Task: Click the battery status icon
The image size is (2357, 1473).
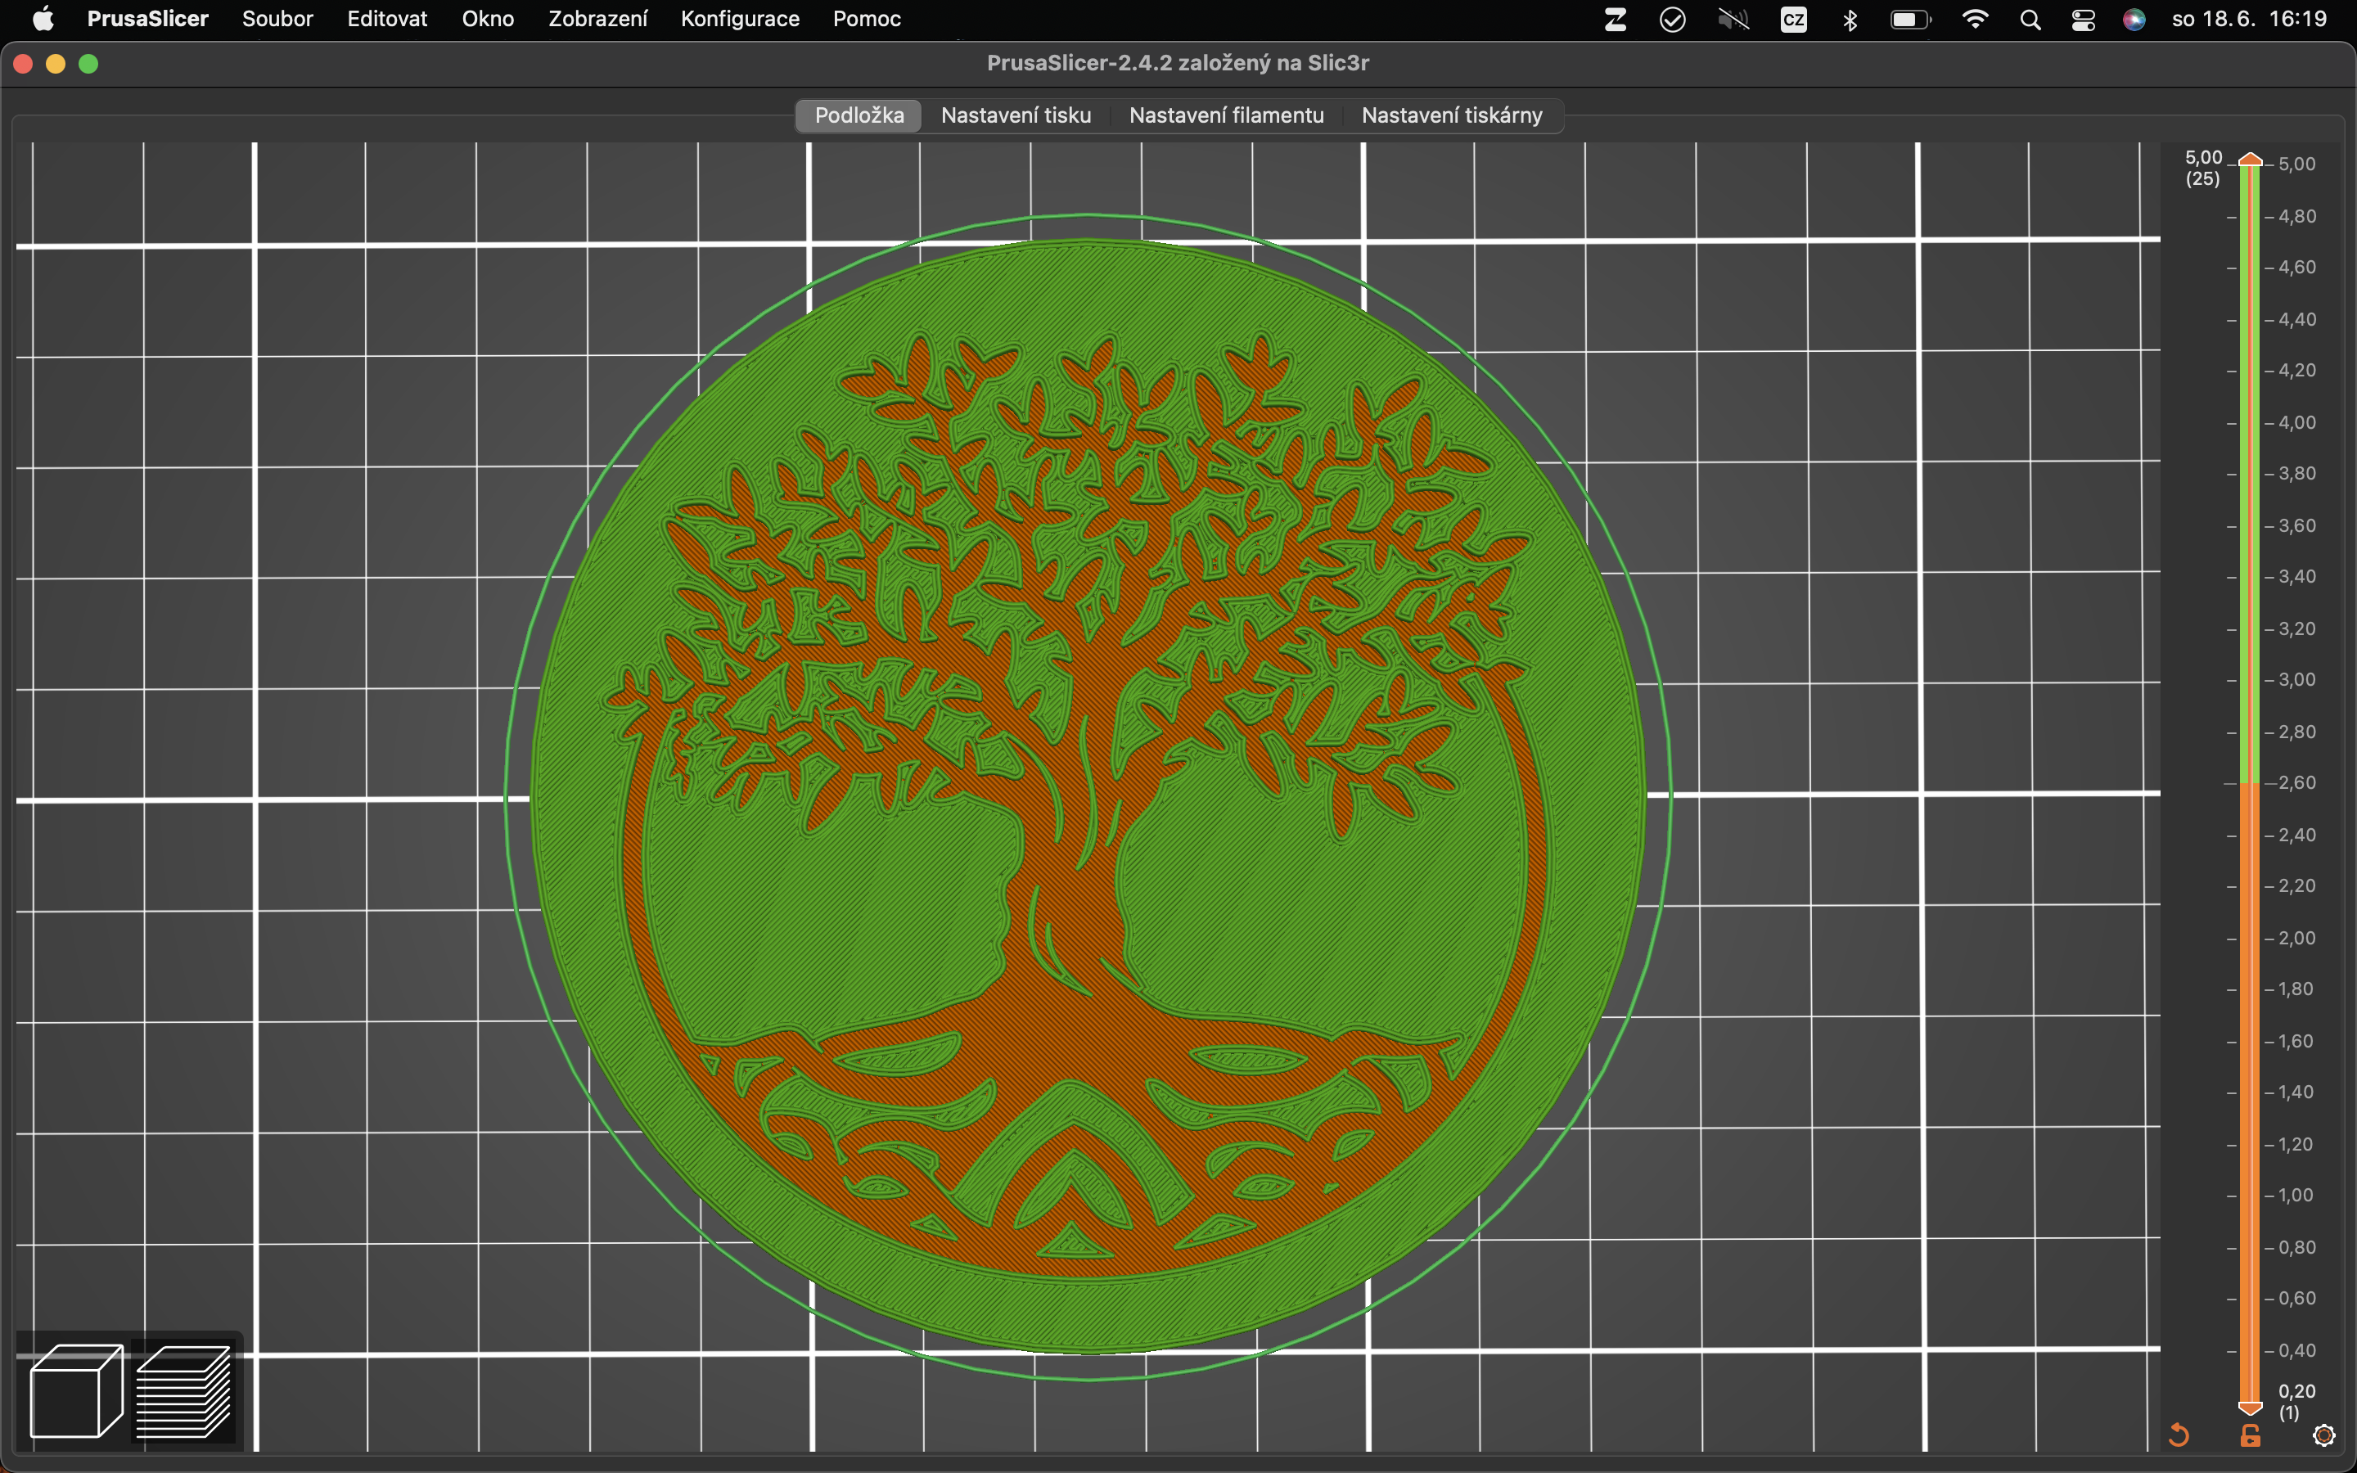Action: (1910, 20)
